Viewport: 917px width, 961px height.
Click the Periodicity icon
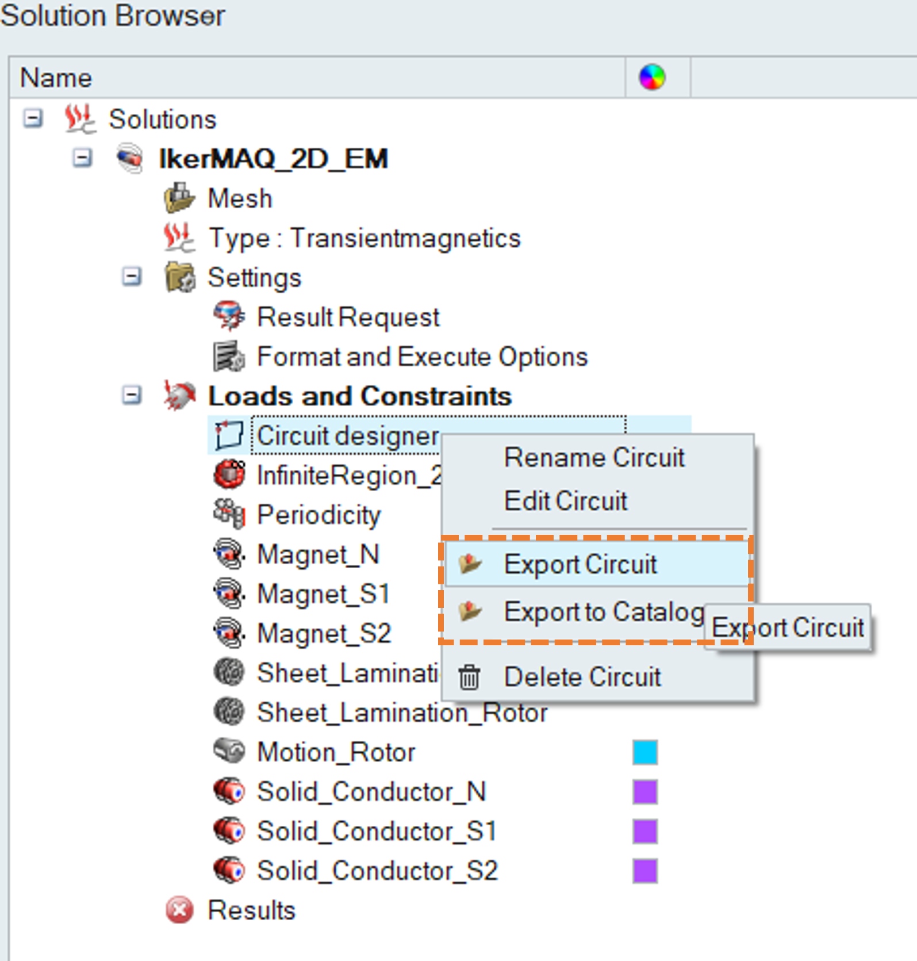coord(229,514)
